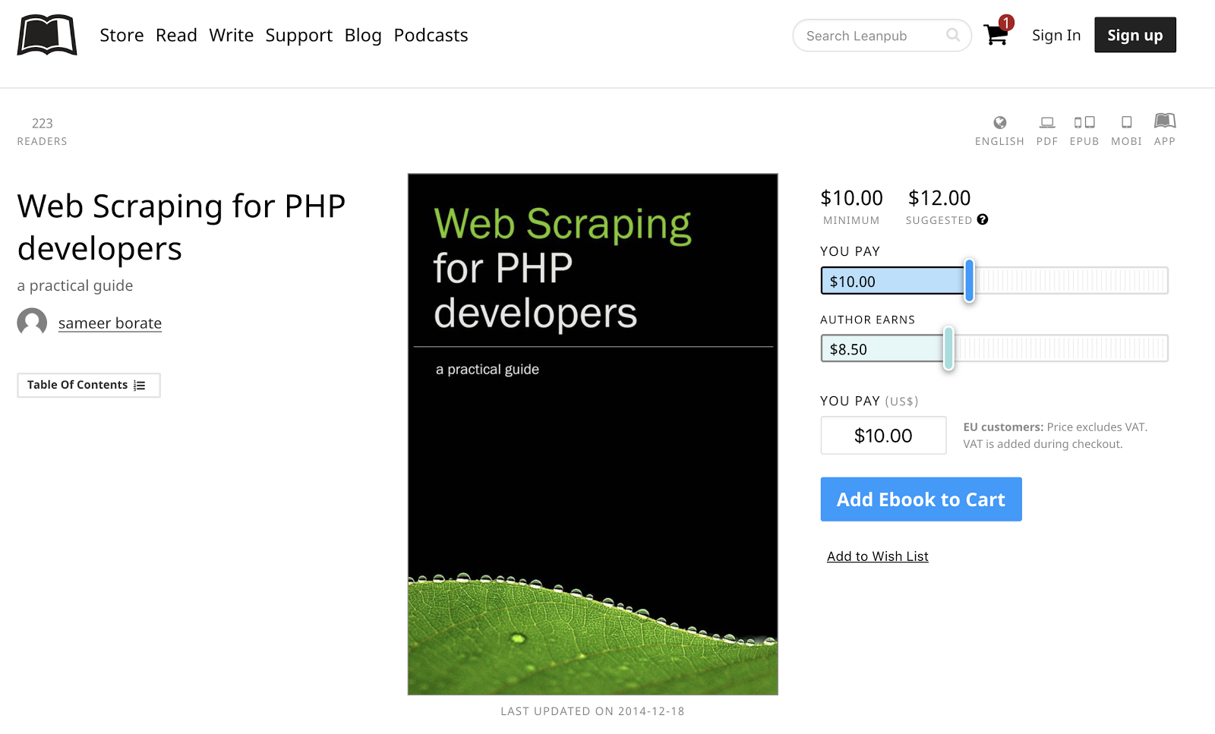Open sameer borate author page
1215x734 pixels.
110,323
